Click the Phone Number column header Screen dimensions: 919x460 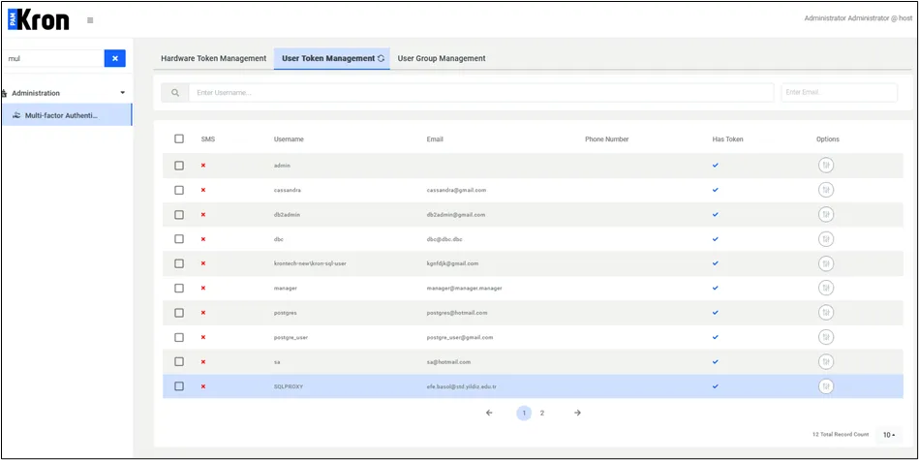tap(606, 139)
